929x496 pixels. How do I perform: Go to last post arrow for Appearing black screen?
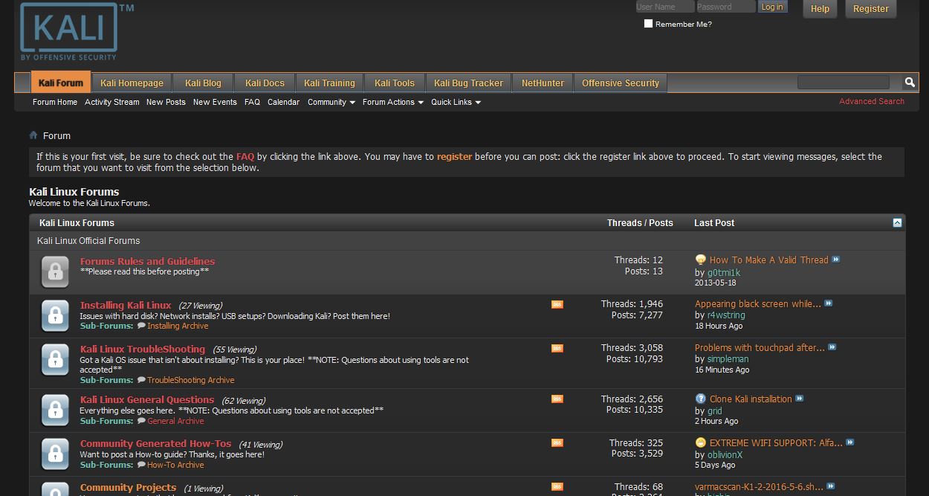click(x=829, y=303)
